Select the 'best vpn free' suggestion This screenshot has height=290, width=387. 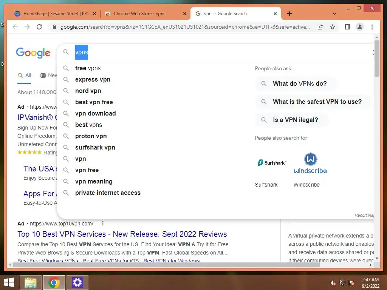(94, 102)
